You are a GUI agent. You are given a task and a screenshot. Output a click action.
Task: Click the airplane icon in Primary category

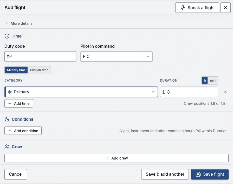pos(10,92)
